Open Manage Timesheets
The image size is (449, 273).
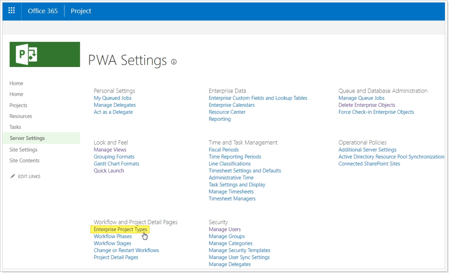pos(231,192)
